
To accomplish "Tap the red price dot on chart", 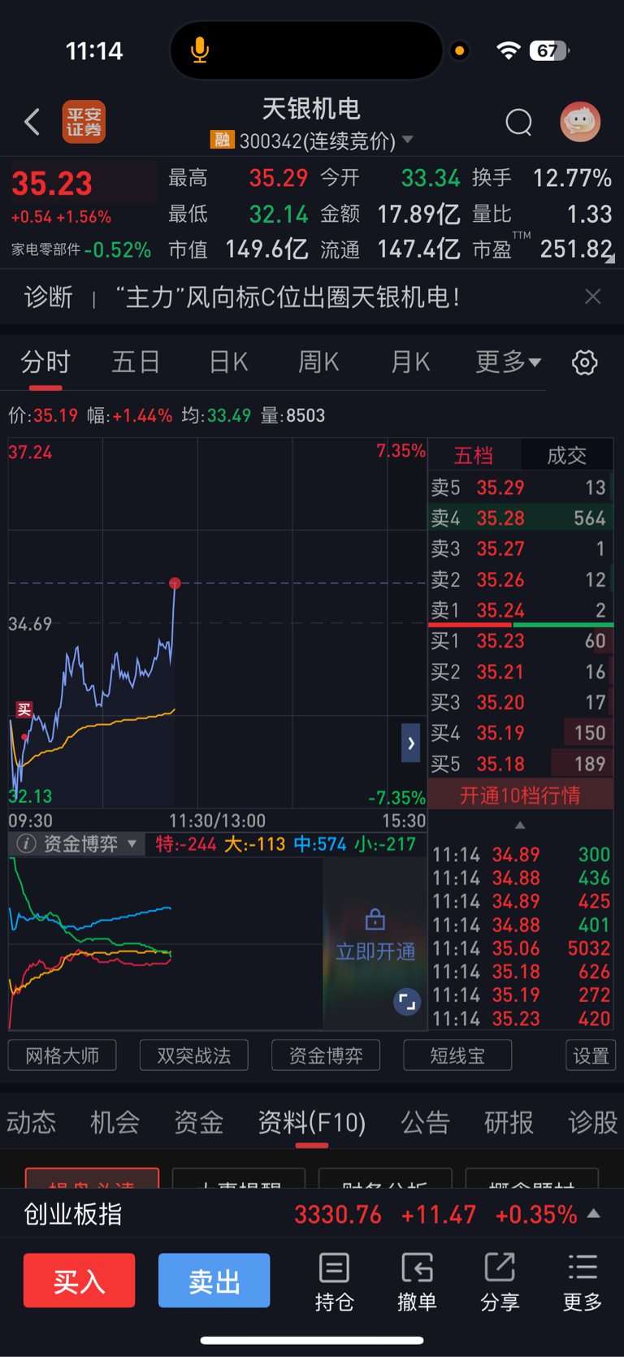I will [175, 583].
